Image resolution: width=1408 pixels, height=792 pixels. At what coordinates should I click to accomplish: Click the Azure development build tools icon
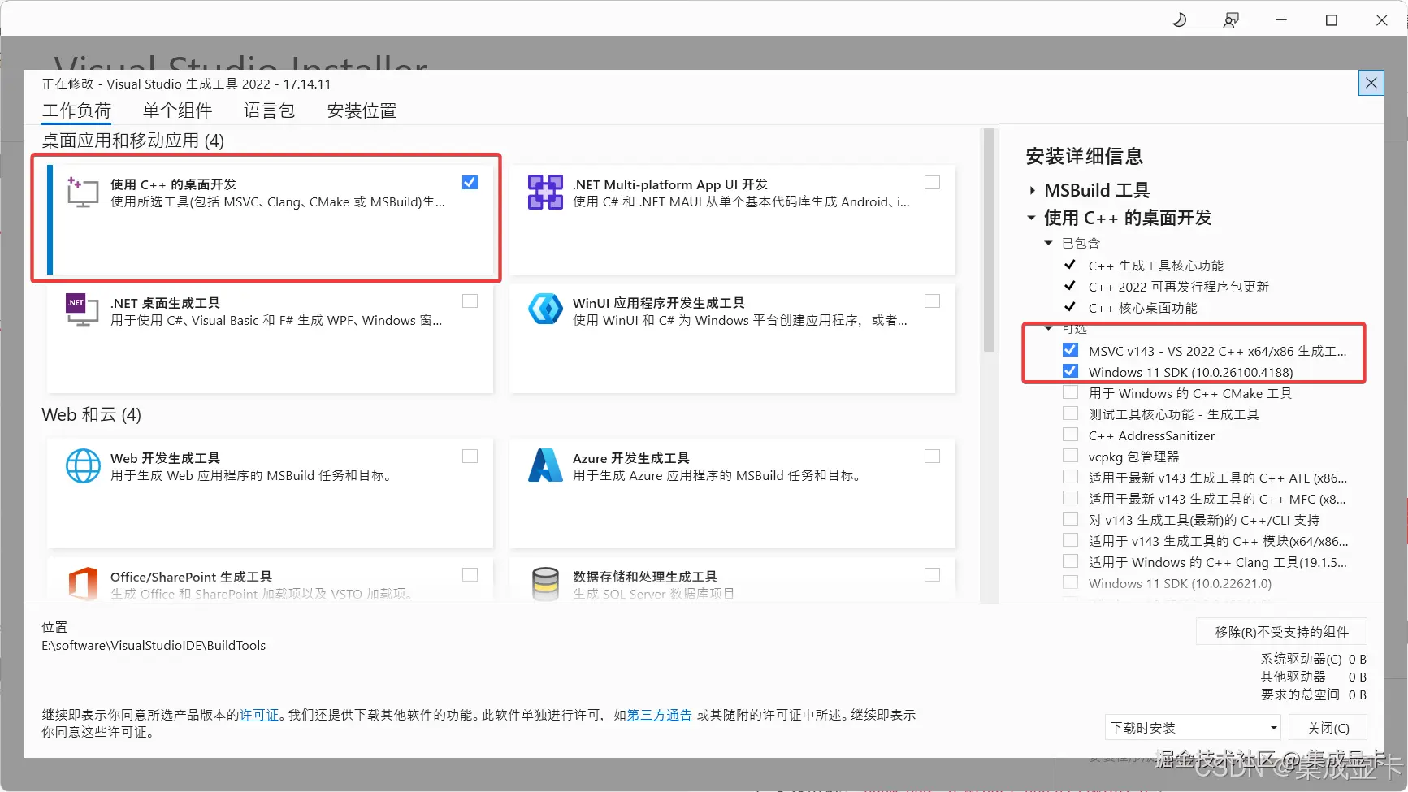pos(545,465)
